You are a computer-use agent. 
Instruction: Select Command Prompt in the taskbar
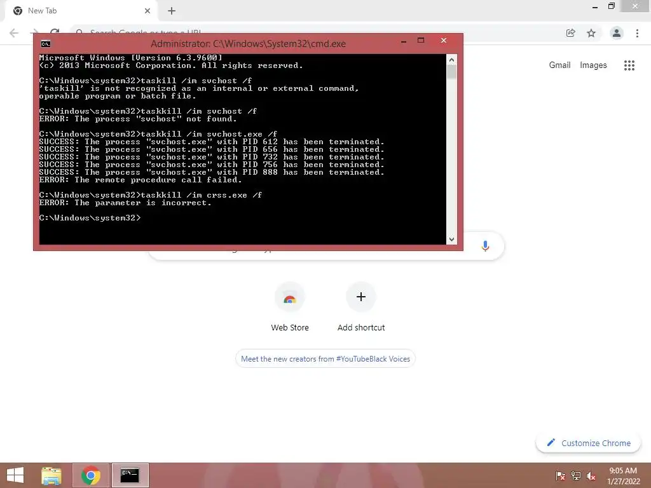130,475
